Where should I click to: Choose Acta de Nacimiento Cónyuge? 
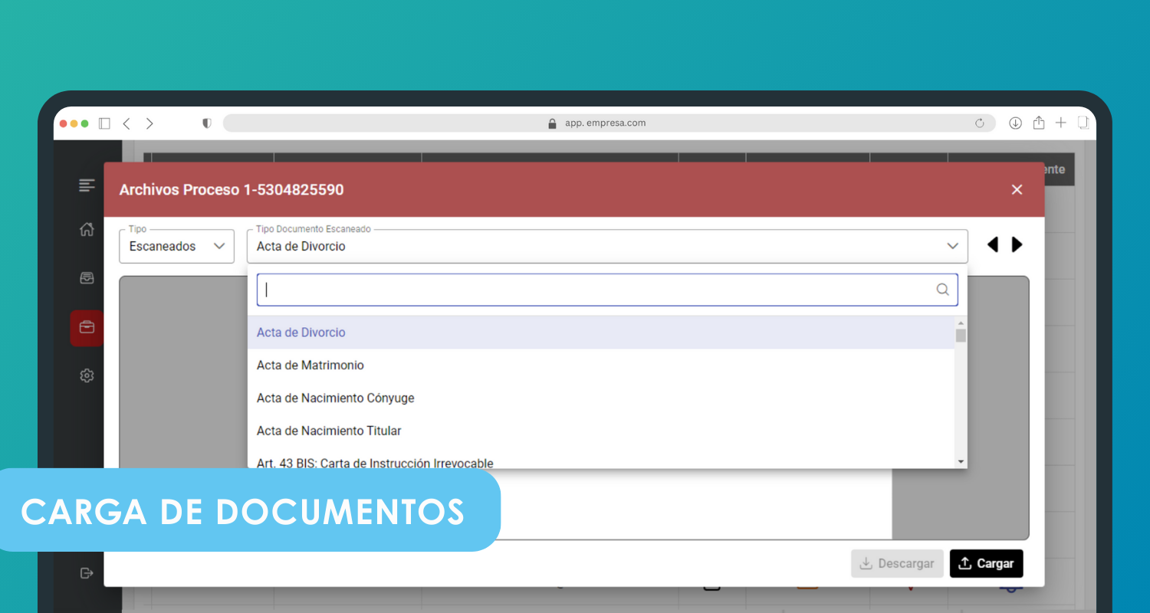(335, 398)
